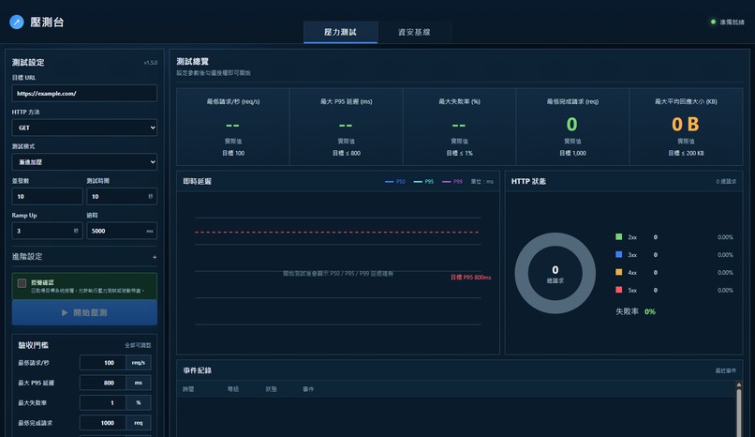Viewport: 755px width, 437px height.
Task: Click the 最大失敗率 (%) metric card
Action: (459, 127)
